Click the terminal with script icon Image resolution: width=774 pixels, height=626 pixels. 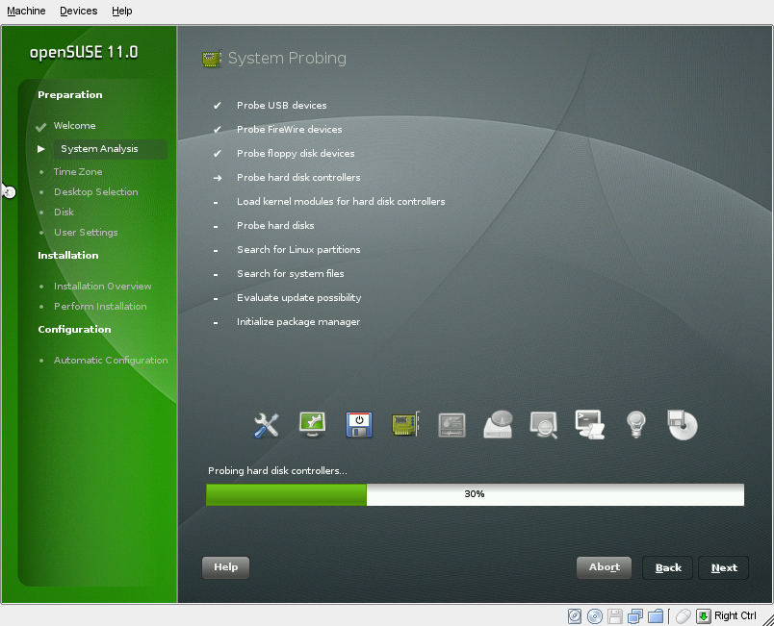590,424
